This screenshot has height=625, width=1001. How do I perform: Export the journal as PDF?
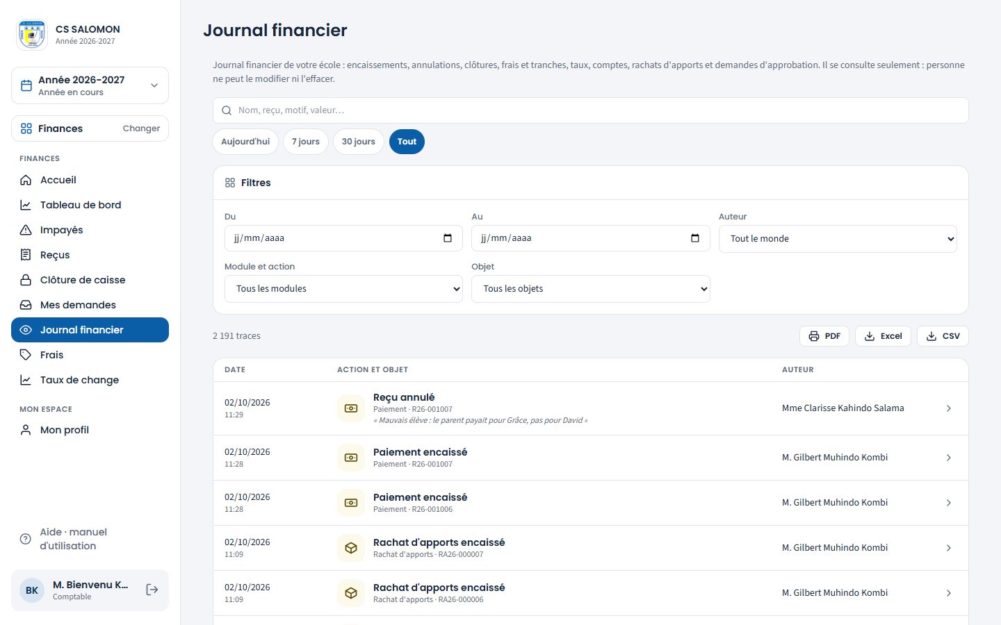tap(824, 336)
